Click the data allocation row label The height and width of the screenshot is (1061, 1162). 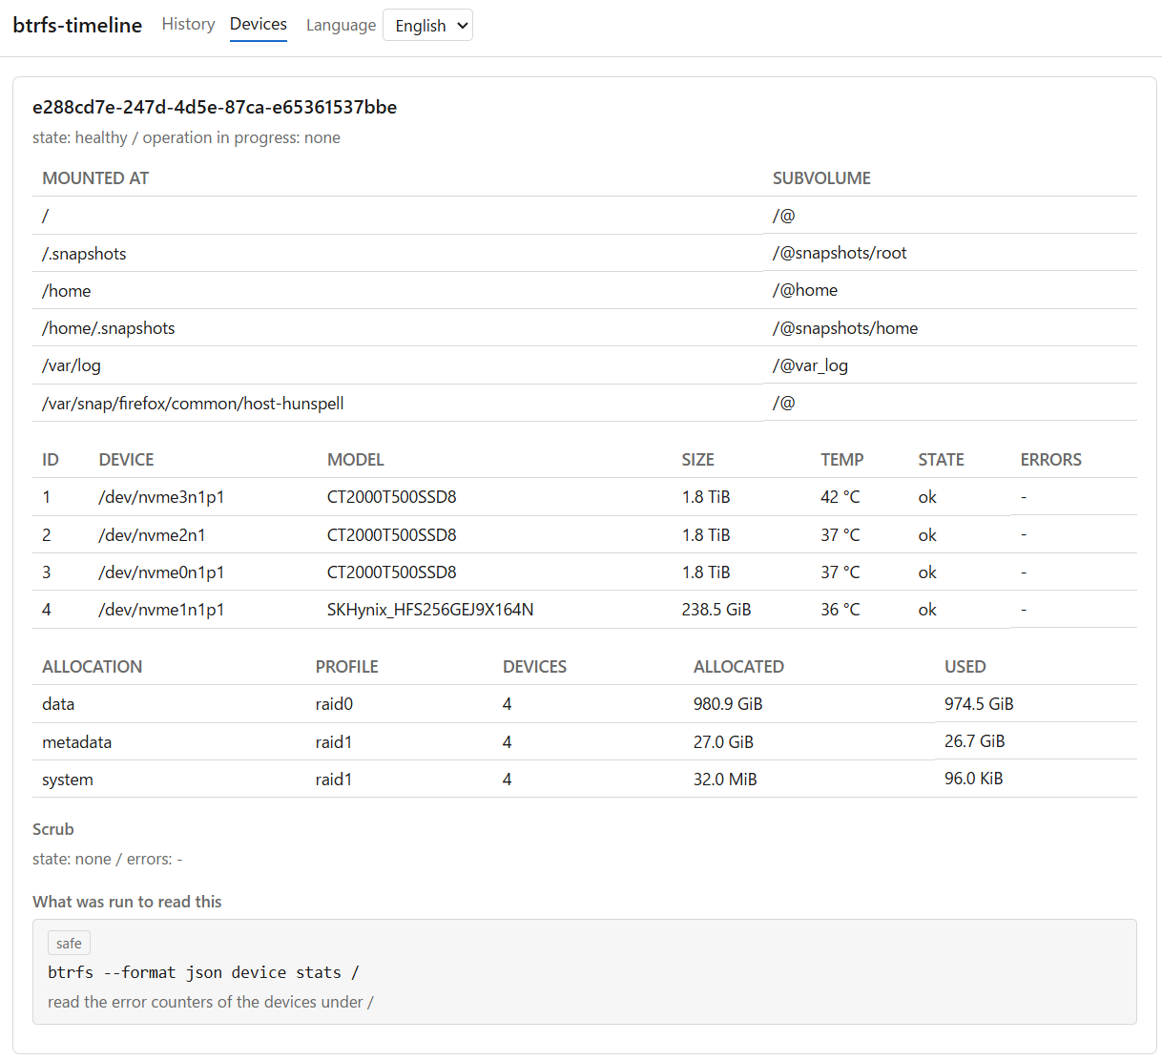click(x=58, y=704)
